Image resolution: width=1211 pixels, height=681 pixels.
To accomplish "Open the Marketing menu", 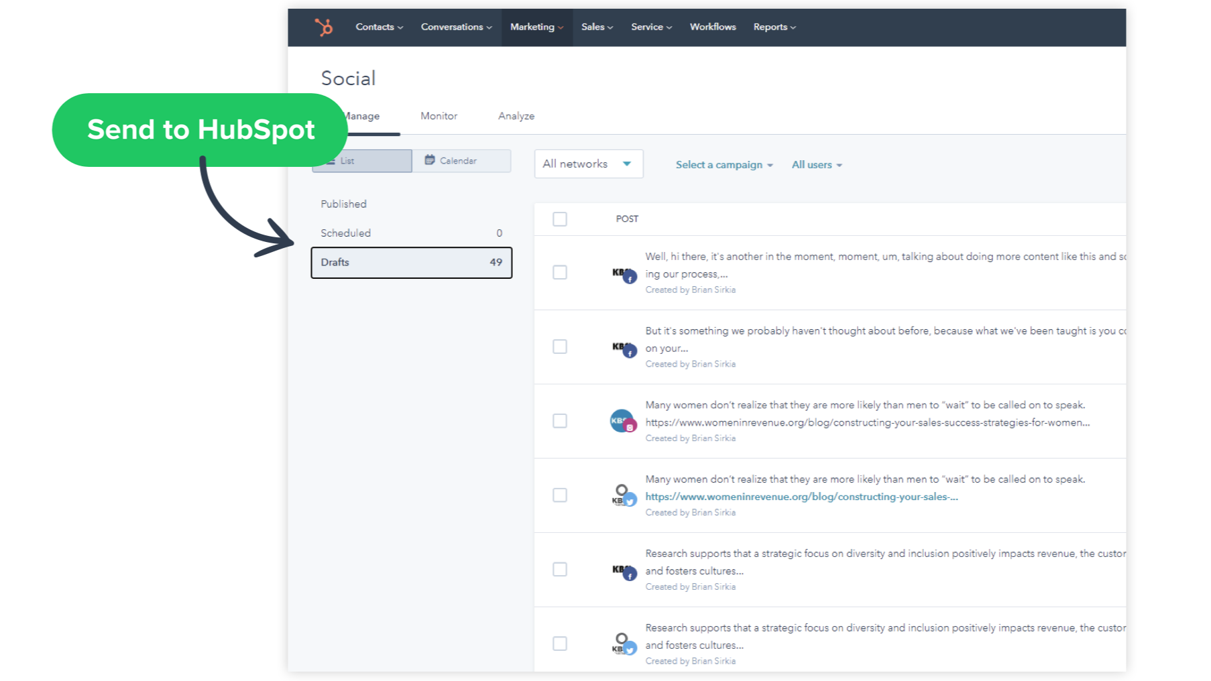I will coord(536,27).
